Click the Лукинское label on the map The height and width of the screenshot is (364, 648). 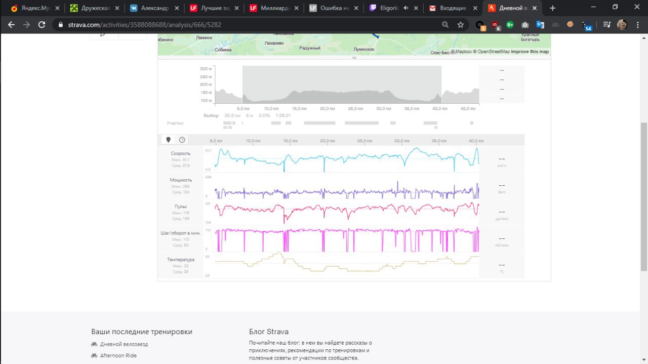pyautogui.click(x=363, y=49)
